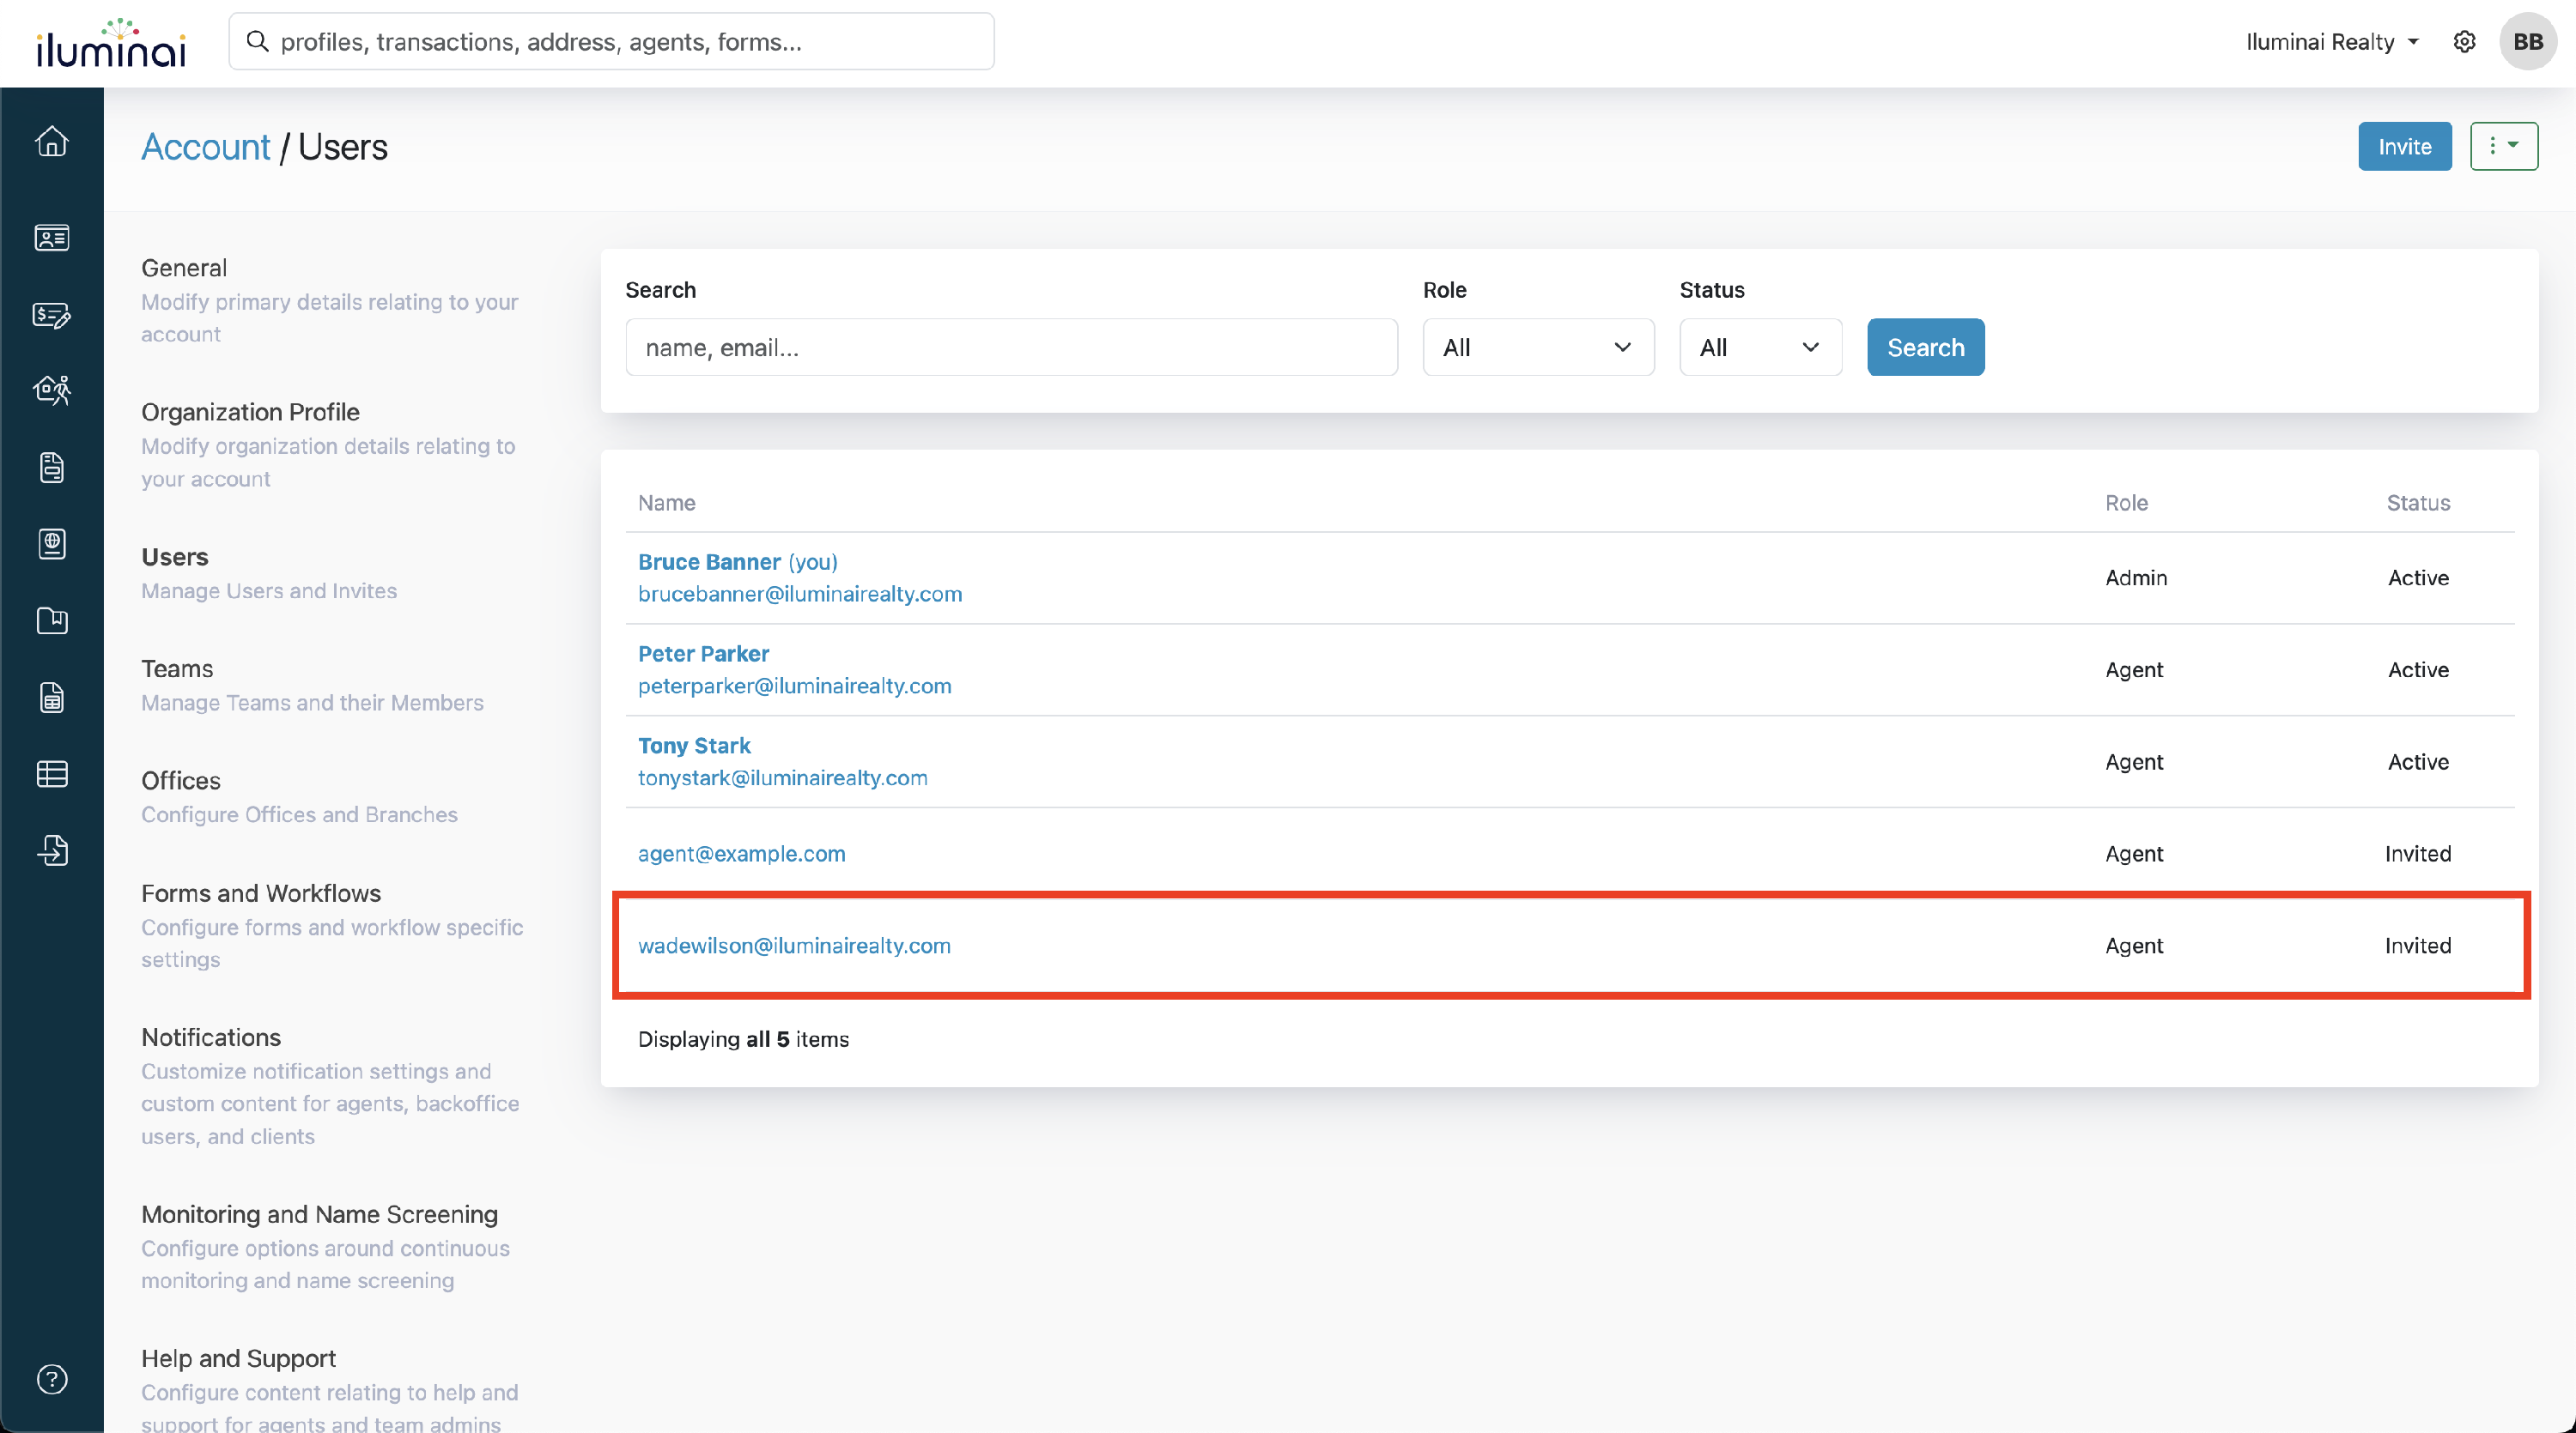The width and height of the screenshot is (2576, 1433).
Task: Click the document import arrow icon
Action: pos(52,850)
